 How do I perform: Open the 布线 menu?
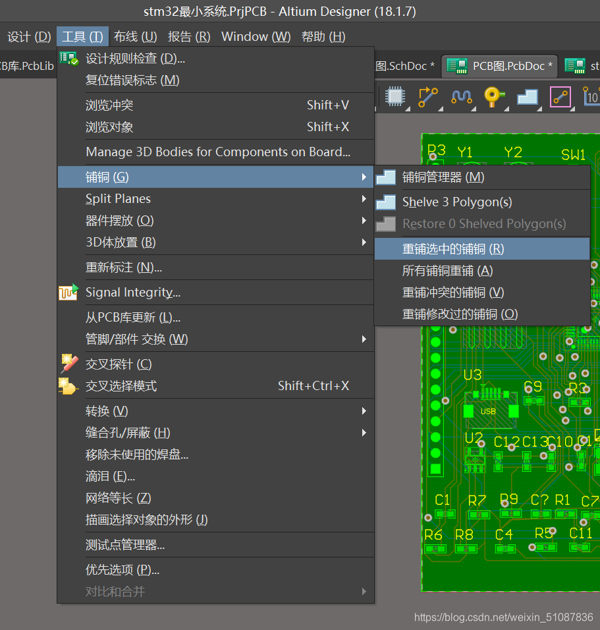click(135, 36)
